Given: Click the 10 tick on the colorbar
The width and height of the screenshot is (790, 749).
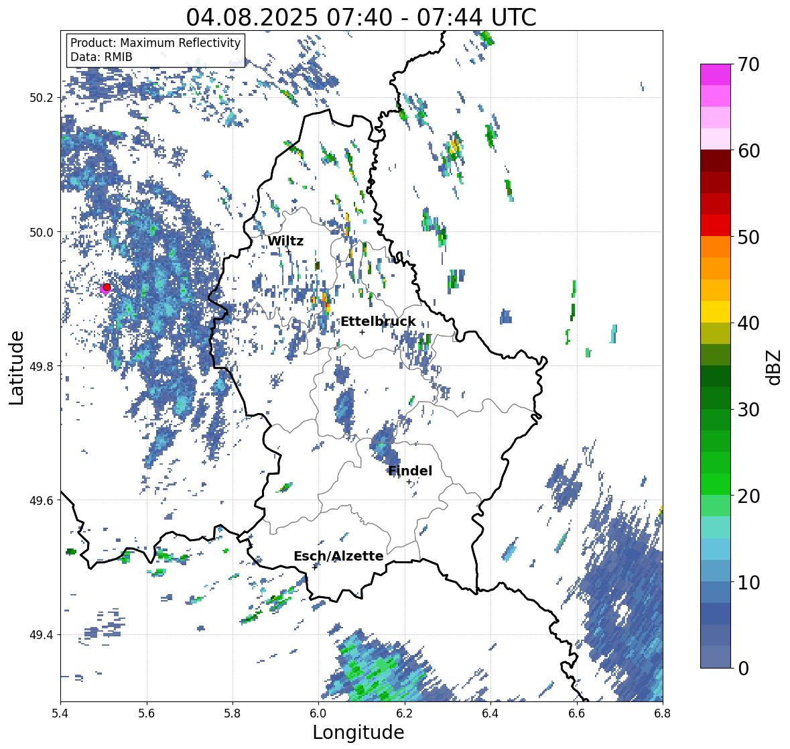Looking at the screenshot, I should click(x=748, y=582).
